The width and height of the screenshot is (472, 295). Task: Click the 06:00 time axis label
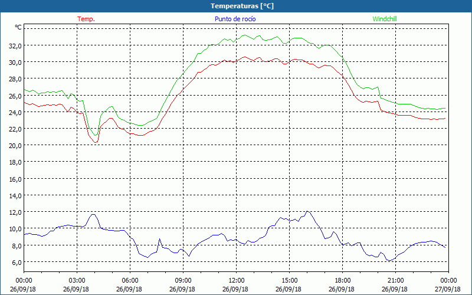pyautogui.click(x=130, y=281)
